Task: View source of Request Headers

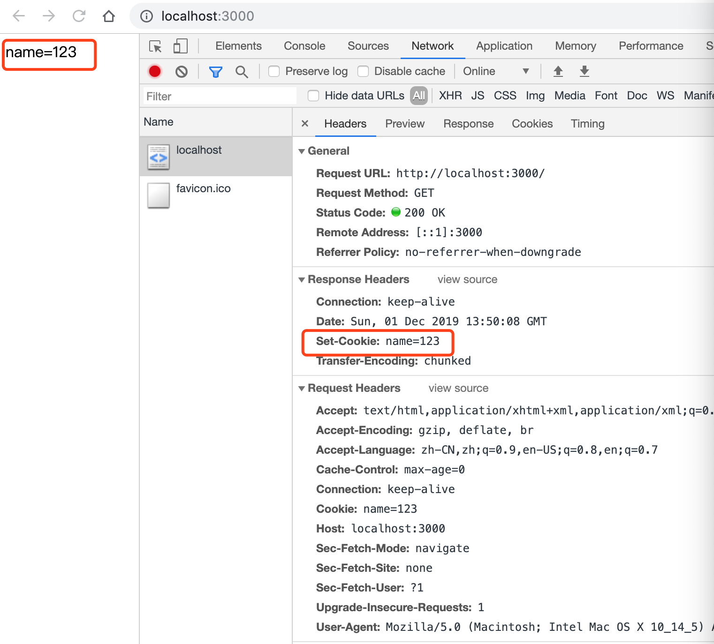Action: click(x=458, y=388)
